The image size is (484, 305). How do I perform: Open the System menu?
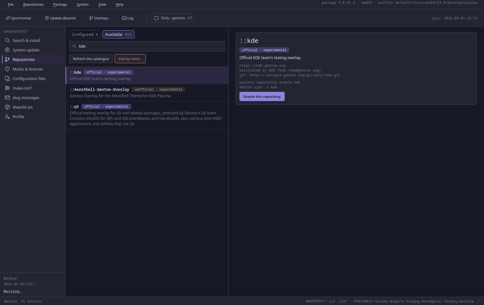pos(82,4)
